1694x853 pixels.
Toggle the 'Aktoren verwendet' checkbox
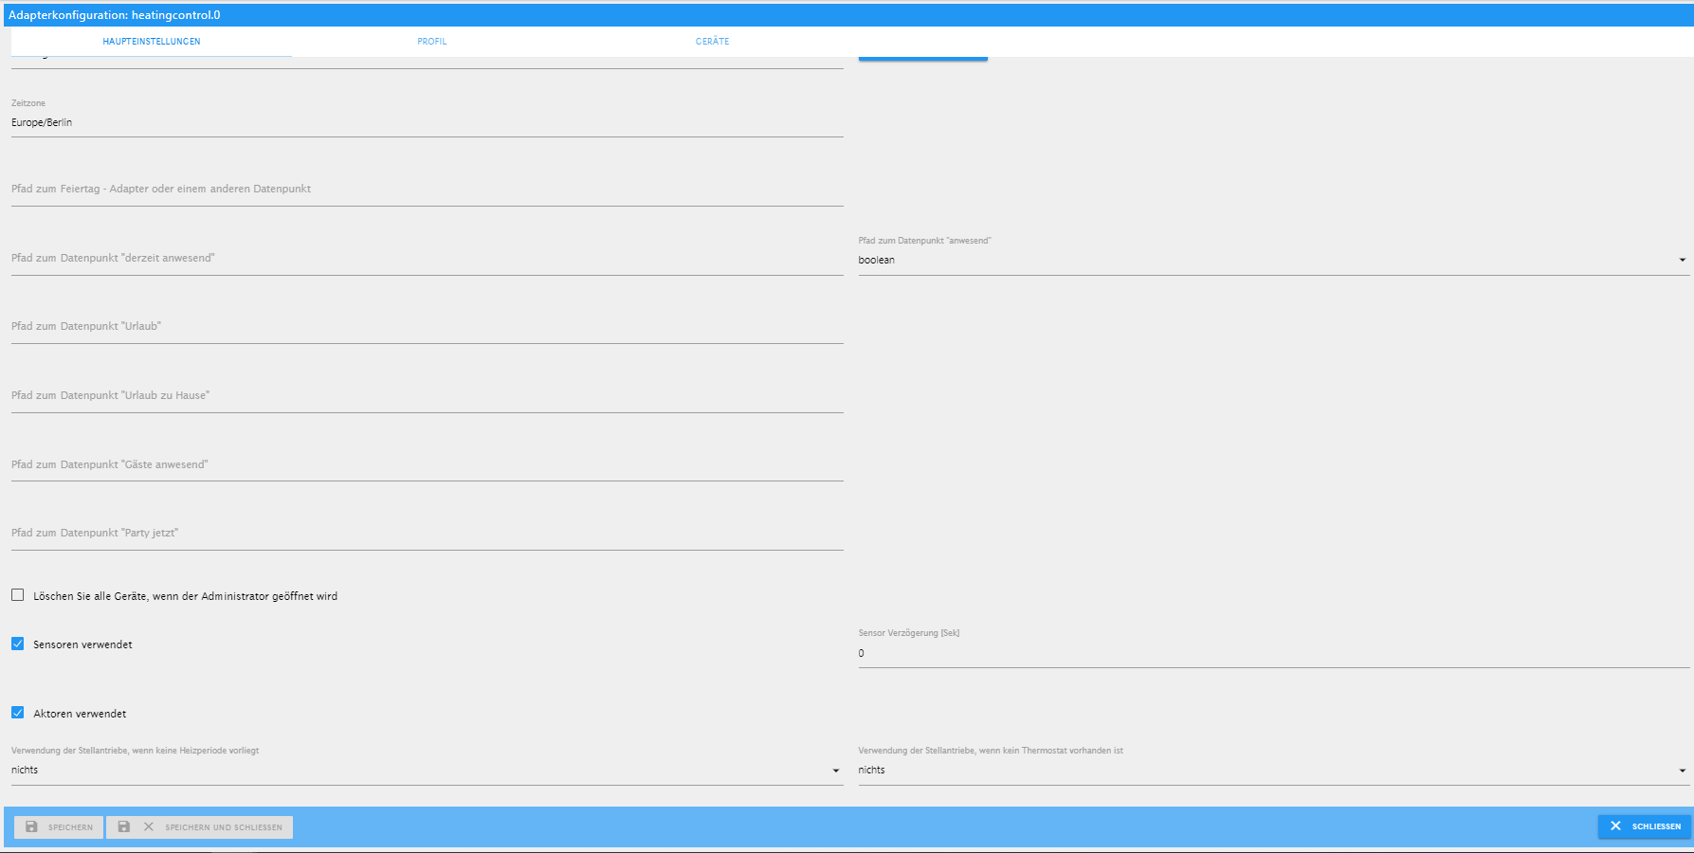18,713
